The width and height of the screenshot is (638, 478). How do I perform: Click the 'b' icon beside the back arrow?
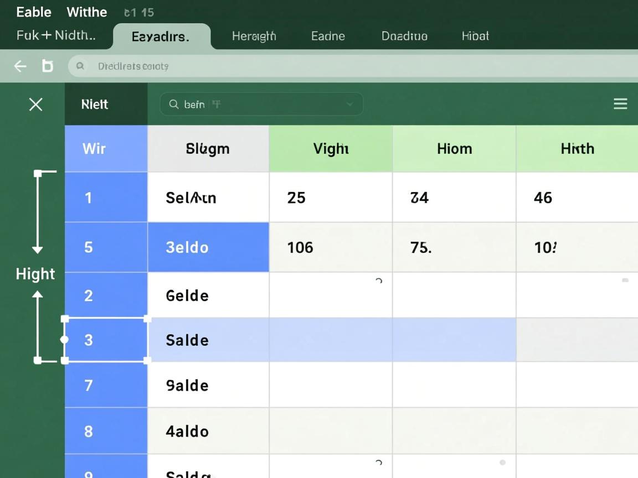tap(48, 66)
